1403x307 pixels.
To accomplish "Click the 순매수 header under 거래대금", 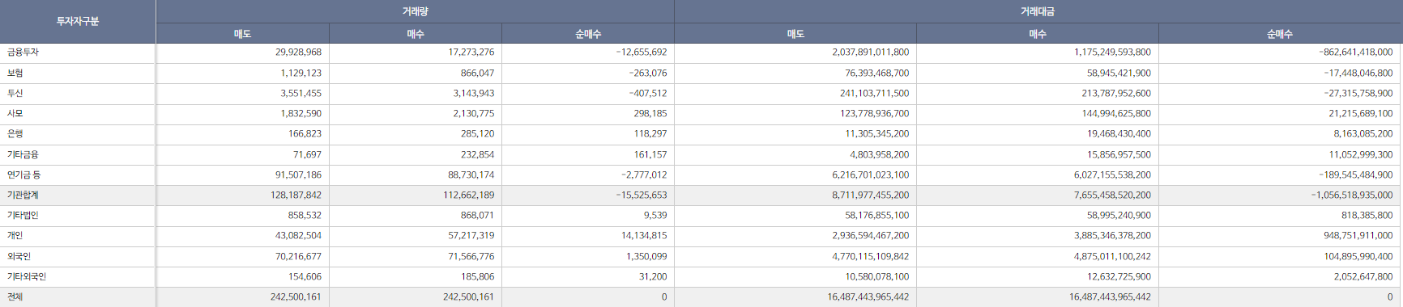I will click(x=1280, y=34).
